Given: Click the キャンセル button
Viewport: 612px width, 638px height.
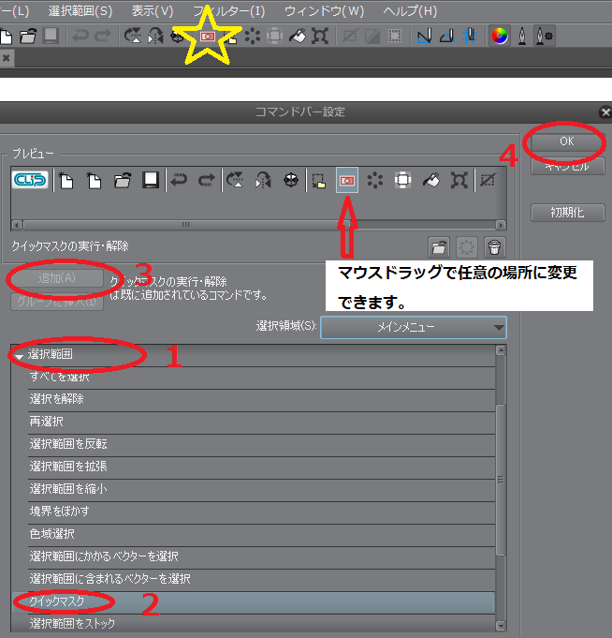Looking at the screenshot, I should 568,167.
